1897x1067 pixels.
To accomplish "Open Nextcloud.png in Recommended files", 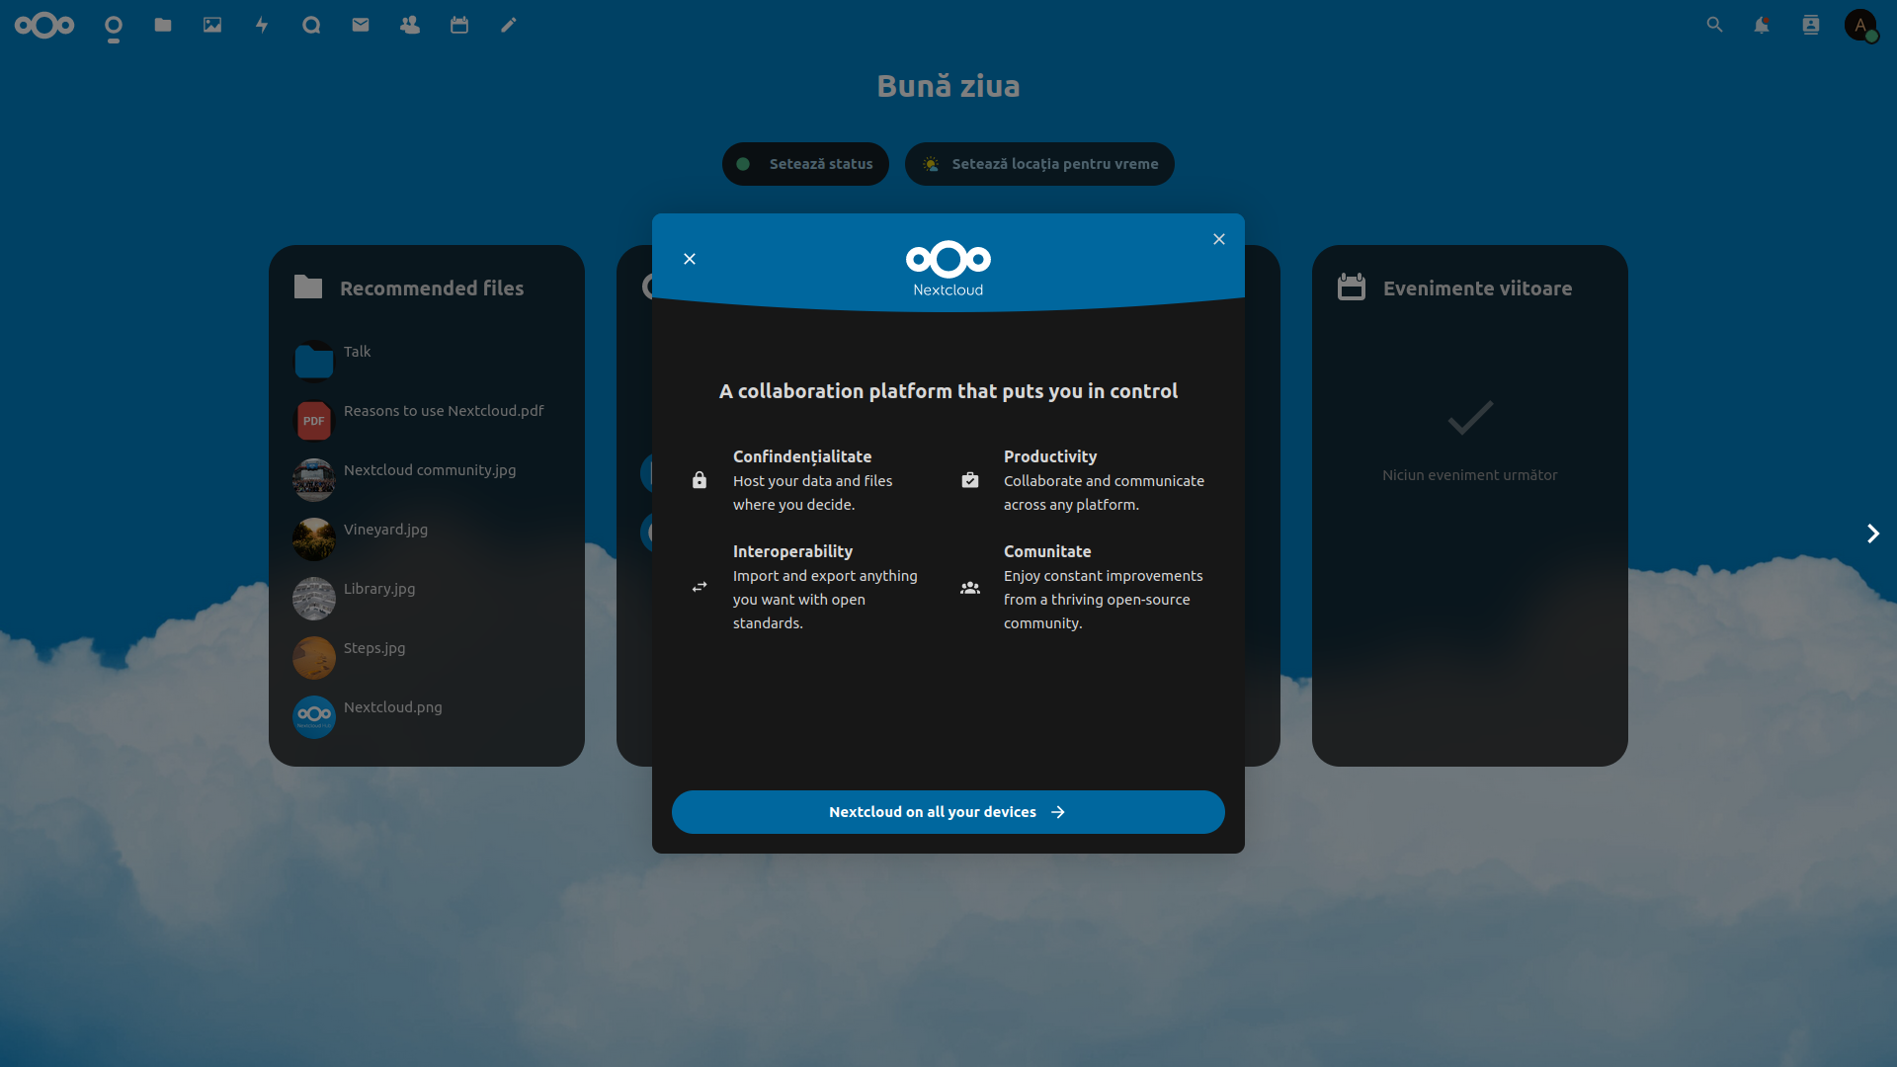I will (x=427, y=717).
